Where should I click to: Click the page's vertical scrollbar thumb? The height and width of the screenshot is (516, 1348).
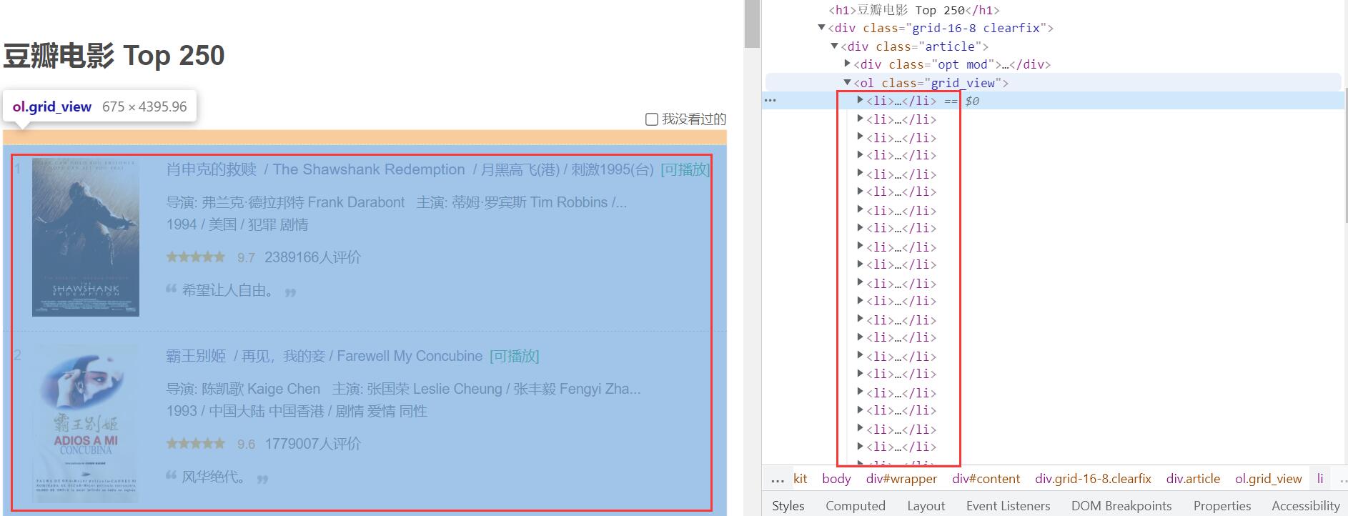click(751, 24)
